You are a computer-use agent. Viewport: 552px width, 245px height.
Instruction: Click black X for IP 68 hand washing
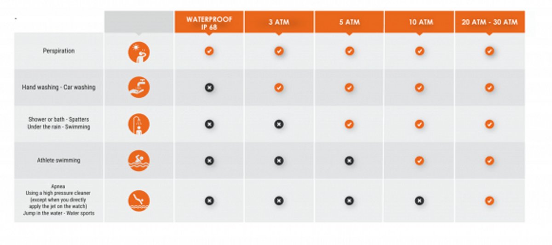(x=209, y=87)
